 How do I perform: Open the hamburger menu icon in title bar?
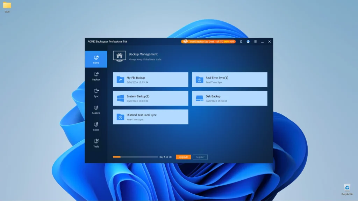tap(255, 42)
